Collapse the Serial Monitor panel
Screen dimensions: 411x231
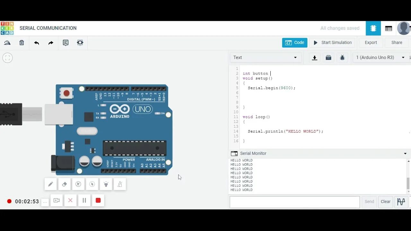405,154
